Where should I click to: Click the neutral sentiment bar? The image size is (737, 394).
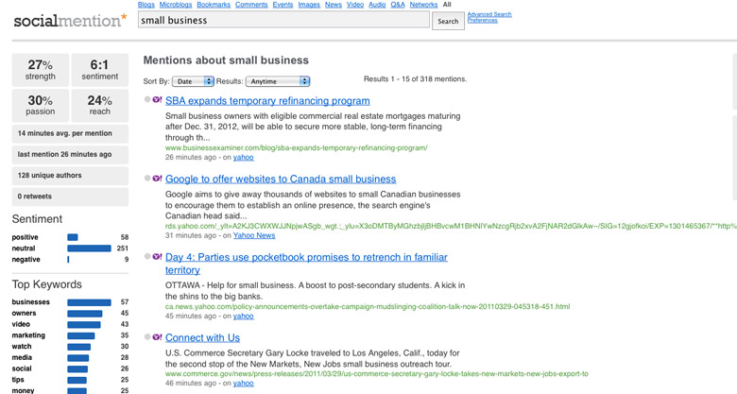coord(90,248)
